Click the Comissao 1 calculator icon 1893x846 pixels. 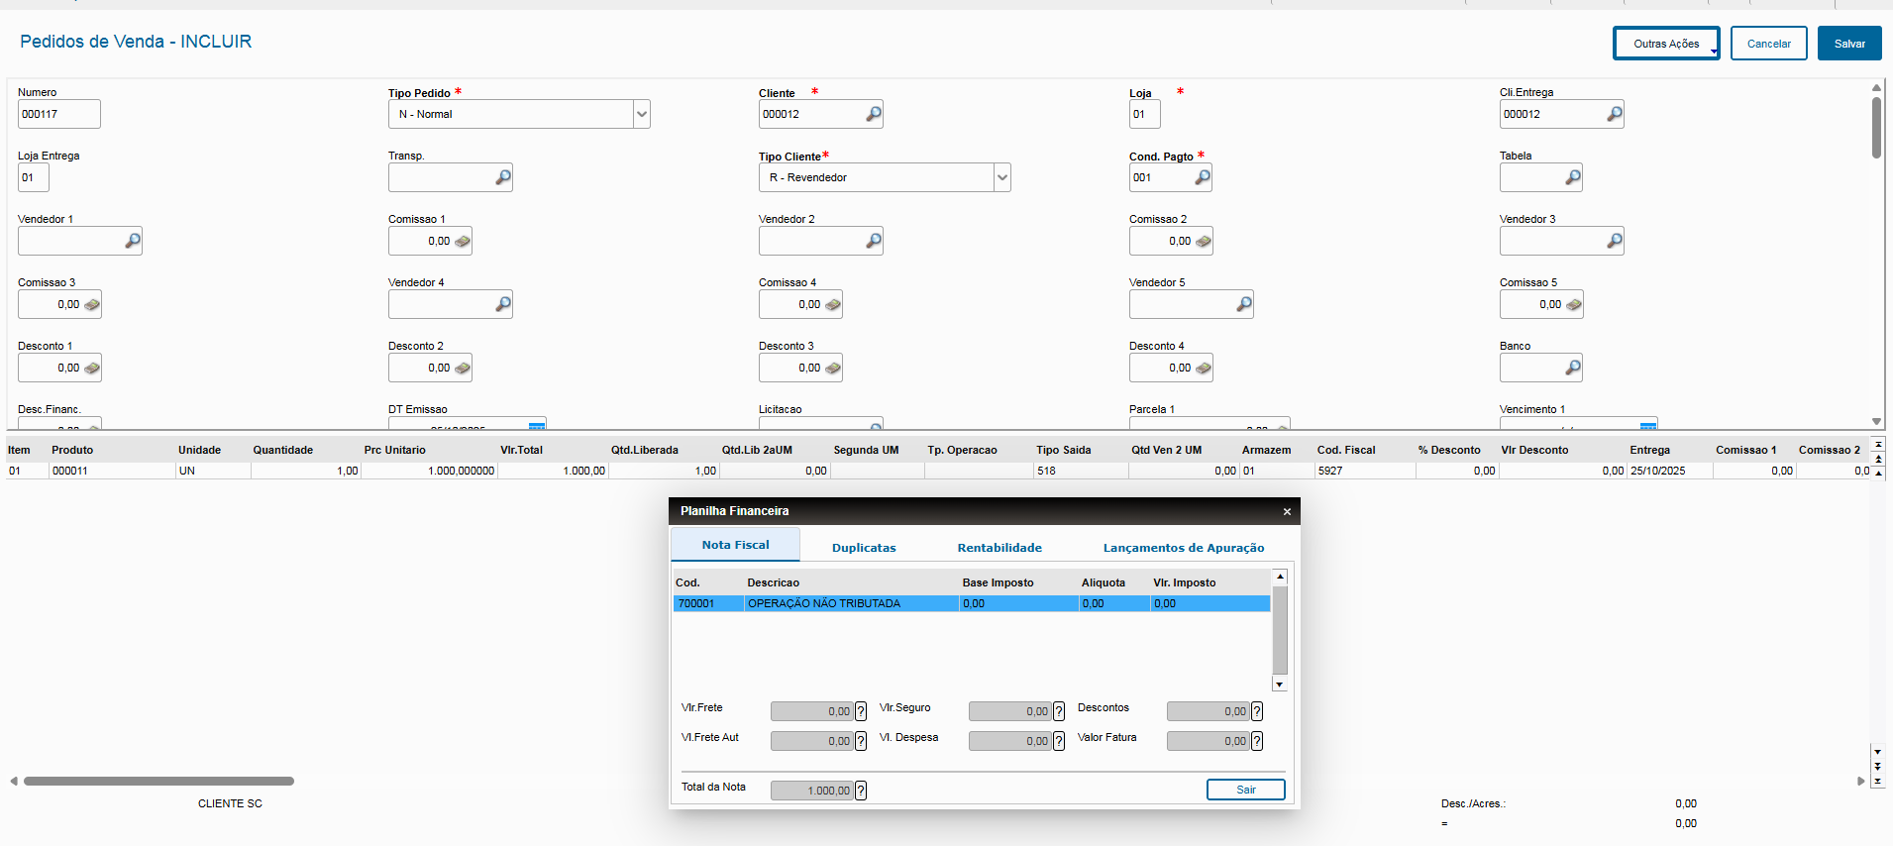(462, 241)
